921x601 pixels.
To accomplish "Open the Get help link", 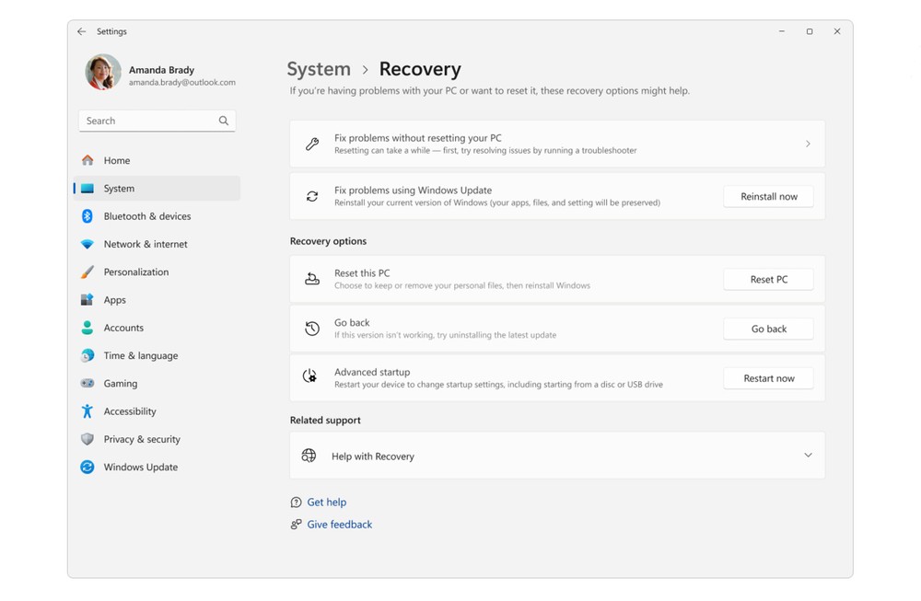I will 327,503.
